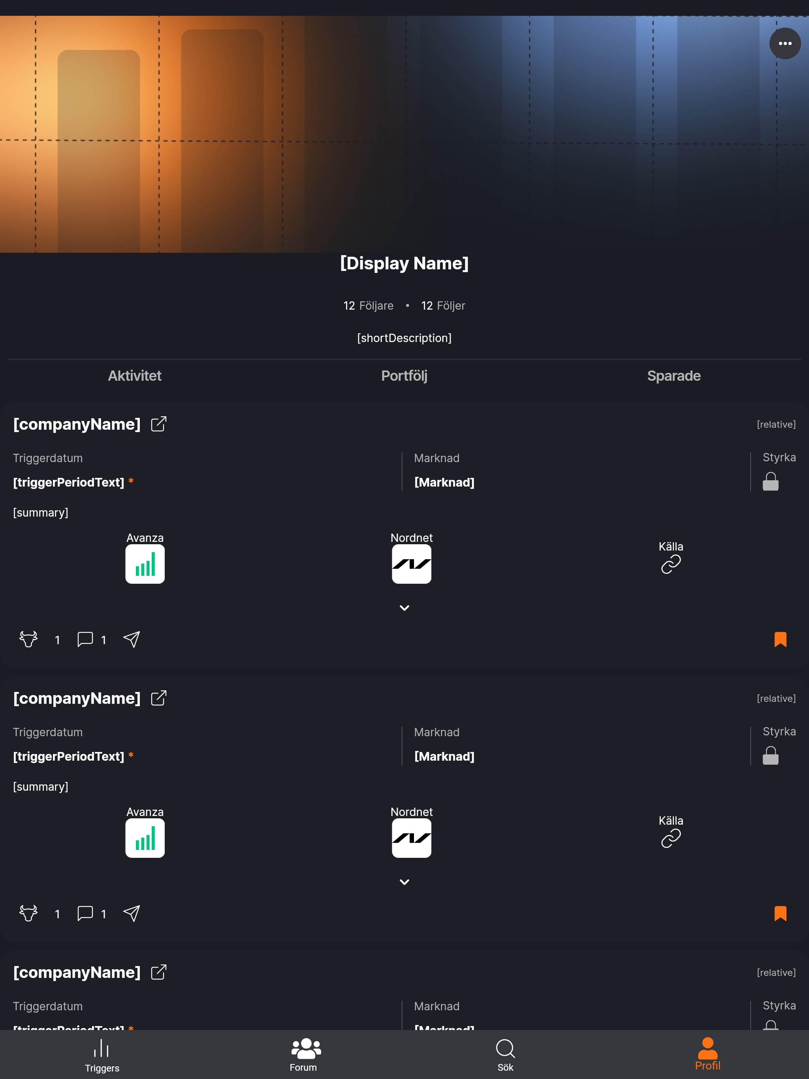Go to Triggers in bottom navigation
The height and width of the screenshot is (1079, 809).
(102, 1055)
